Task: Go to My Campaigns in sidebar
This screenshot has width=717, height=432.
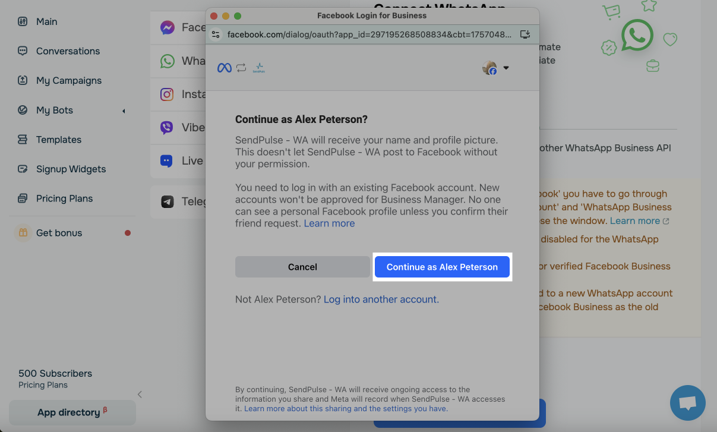Action: point(68,80)
